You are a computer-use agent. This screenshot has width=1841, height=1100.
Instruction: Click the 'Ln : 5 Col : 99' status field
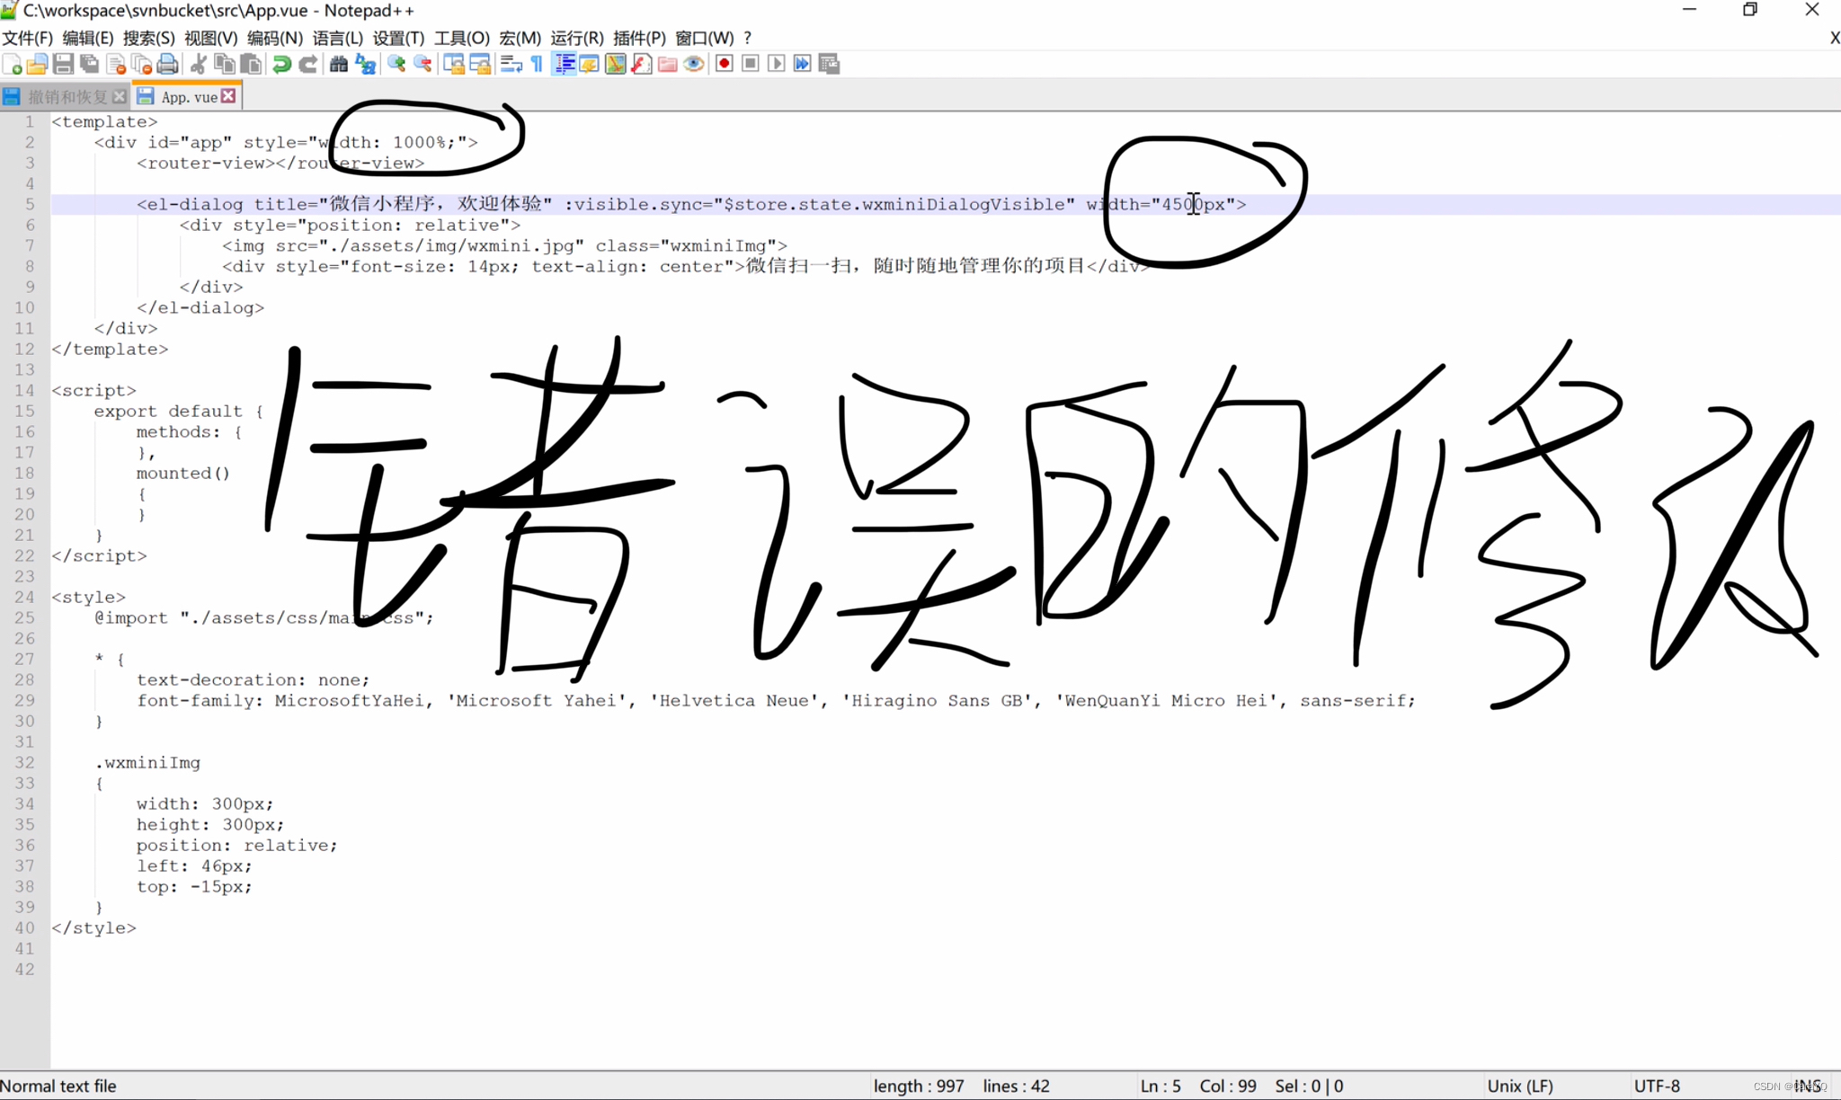click(1198, 1086)
